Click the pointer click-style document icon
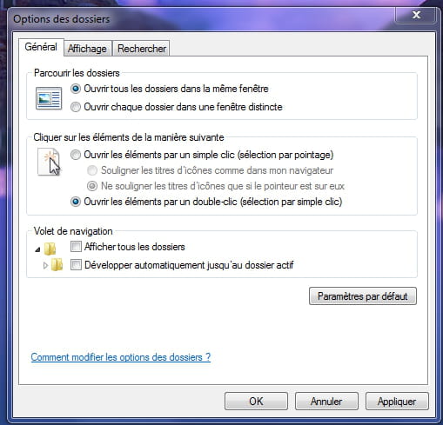 [49, 163]
